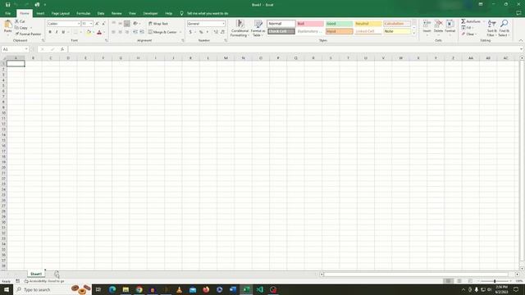Toggle middle align in the Alignment group
Screen dimensions: 525x295
tap(121, 24)
